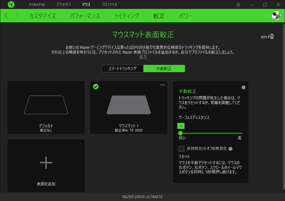Click the 表面を追加 card
The width and height of the screenshot is (285, 201).
pyautogui.click(x=46, y=166)
